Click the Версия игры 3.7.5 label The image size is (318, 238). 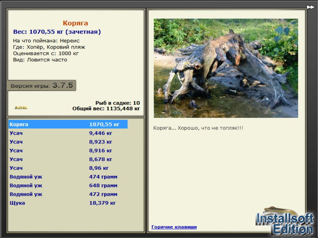pyautogui.click(x=42, y=85)
